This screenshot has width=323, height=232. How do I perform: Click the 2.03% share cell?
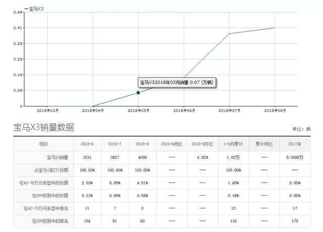[87, 183]
